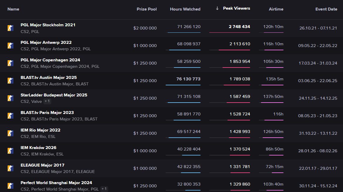The width and height of the screenshot is (343, 192).
Task: Sort table by Peak Viewers column
Action: click(236, 8)
